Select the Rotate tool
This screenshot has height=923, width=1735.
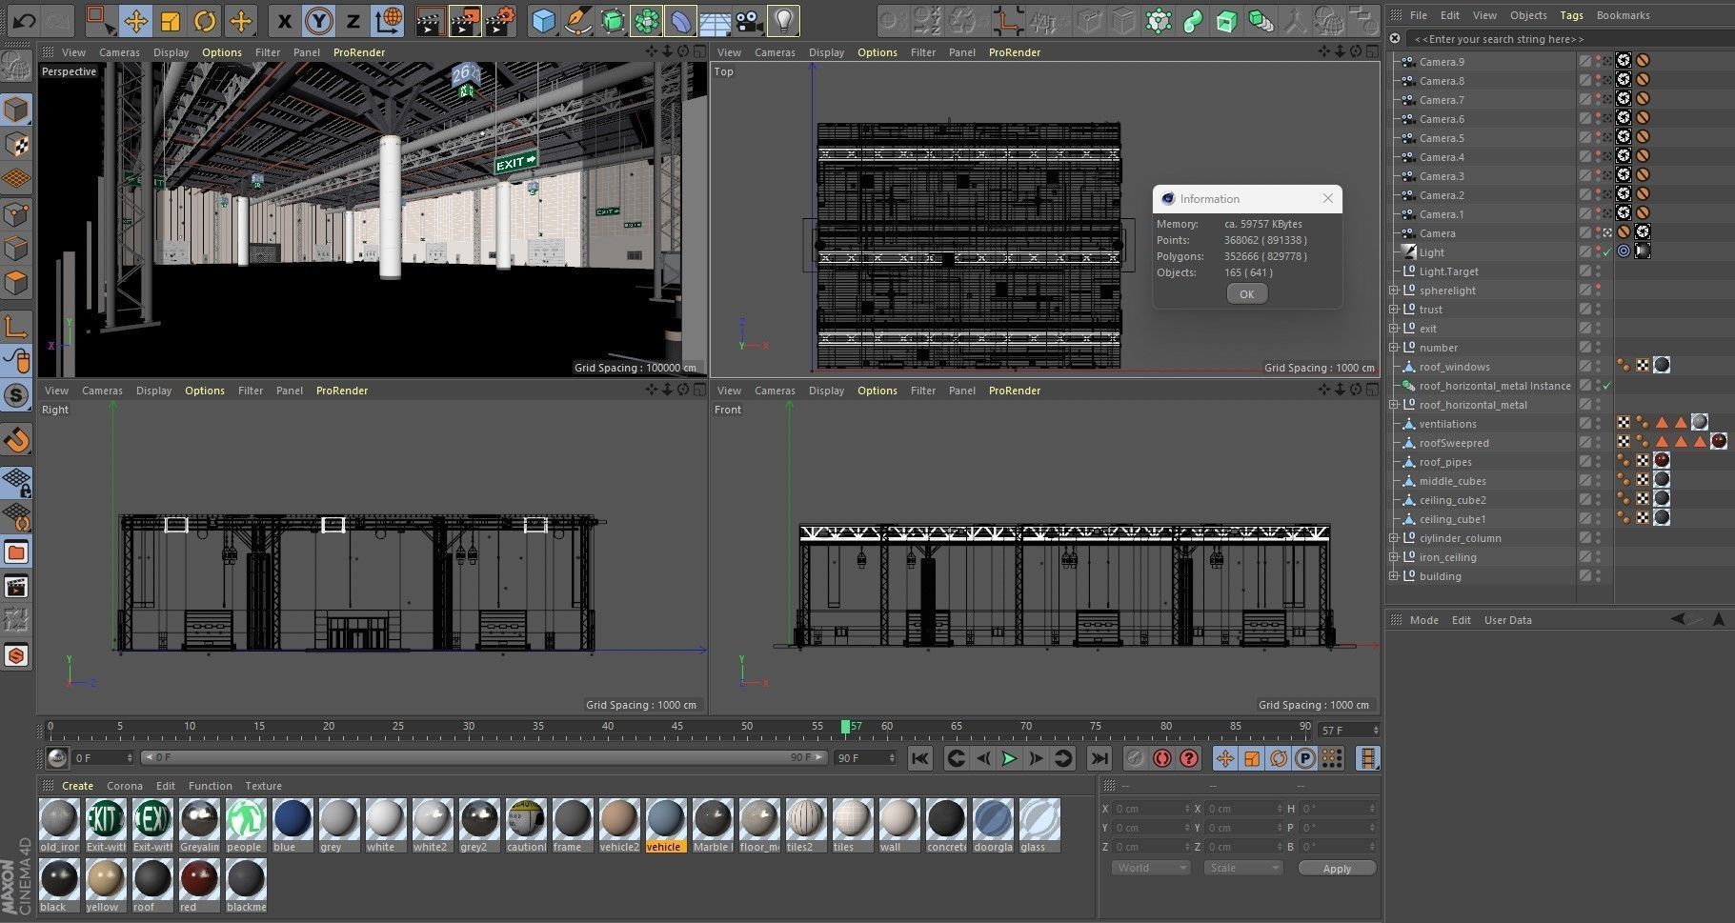click(205, 20)
